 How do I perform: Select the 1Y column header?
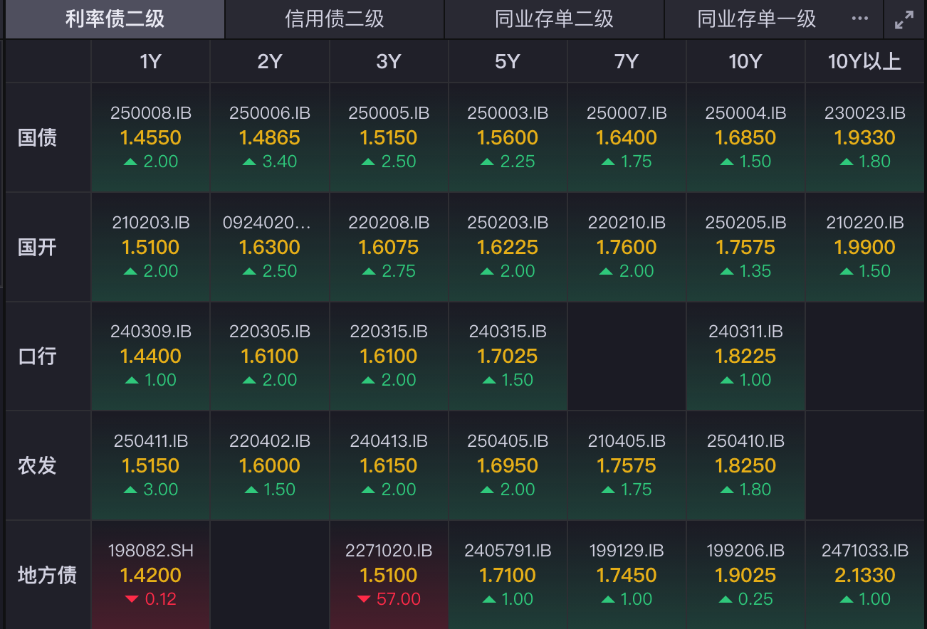click(x=151, y=61)
